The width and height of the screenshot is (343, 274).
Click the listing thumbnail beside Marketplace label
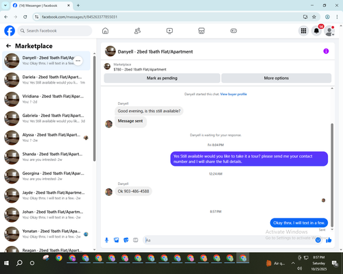coord(107,66)
